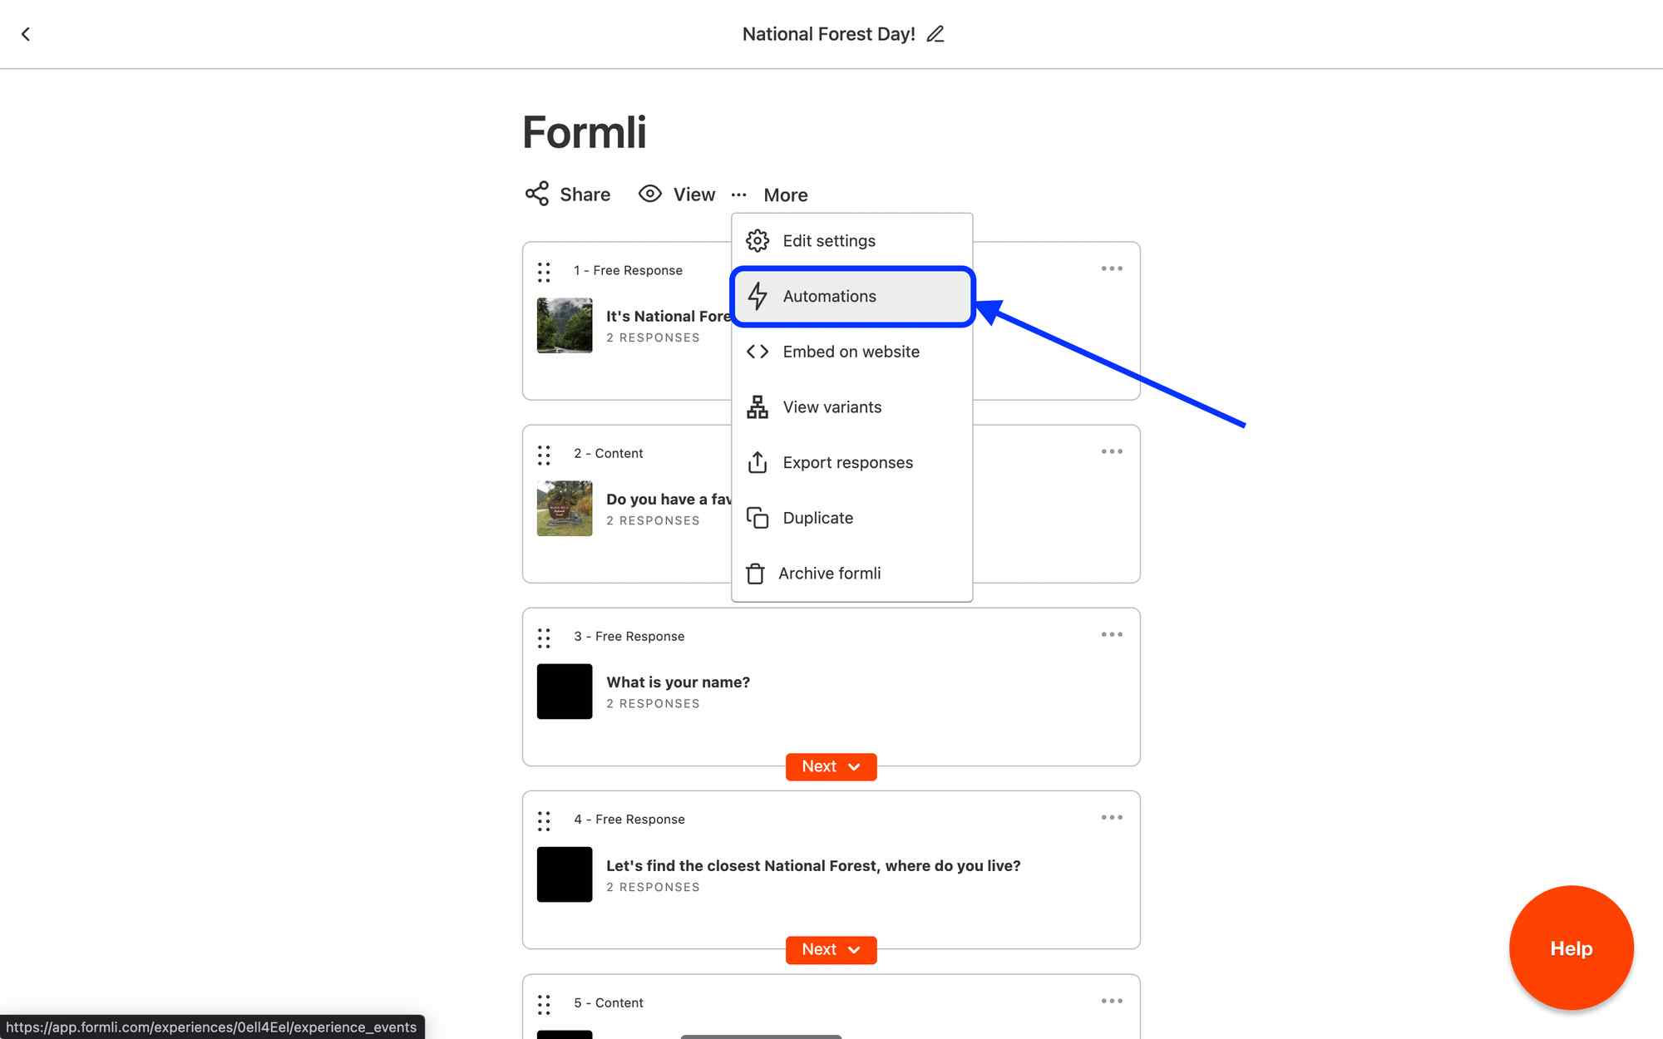The height and width of the screenshot is (1039, 1663).
Task: Grab the drag handle on step 4
Action: [x=544, y=820]
